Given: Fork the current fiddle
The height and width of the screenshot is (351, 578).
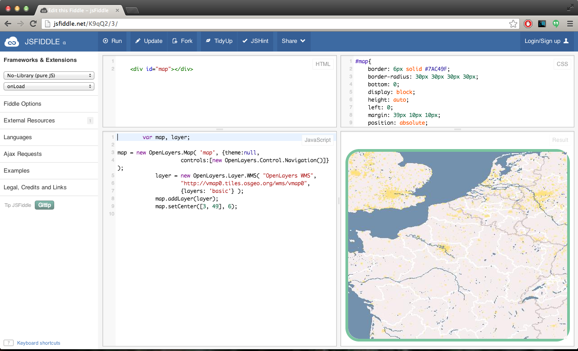Looking at the screenshot, I should (x=182, y=41).
